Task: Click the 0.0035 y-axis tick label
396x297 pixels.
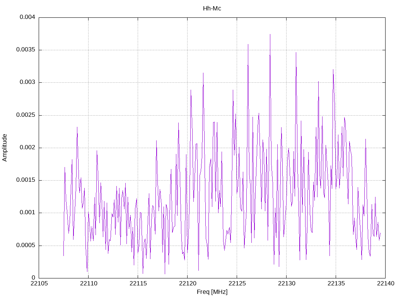Action: [x=26, y=50]
